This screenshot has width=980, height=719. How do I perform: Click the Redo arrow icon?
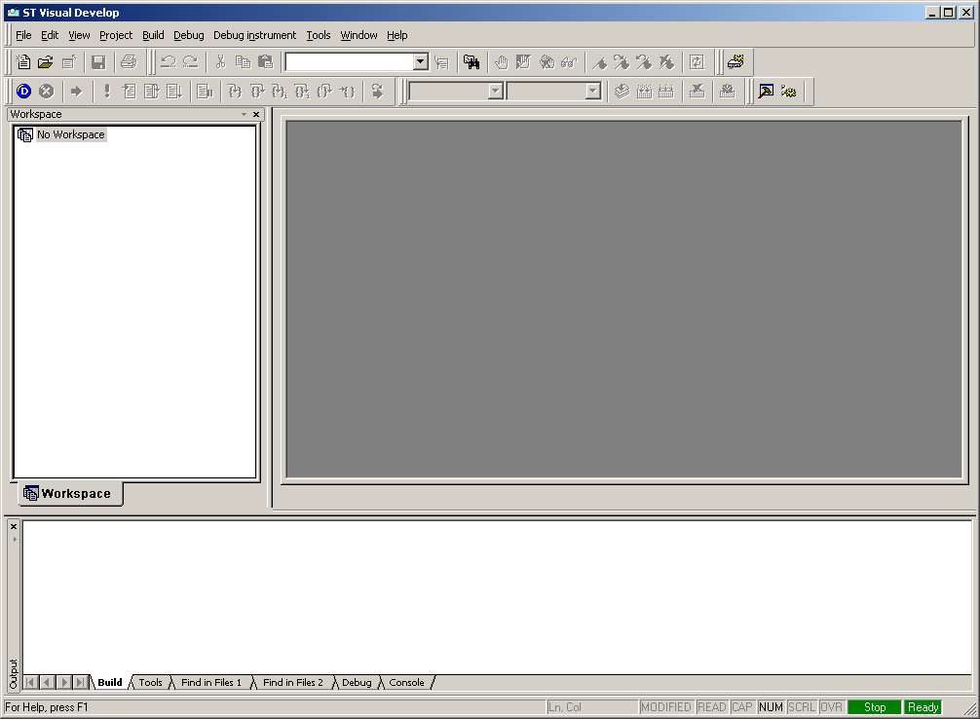(190, 62)
